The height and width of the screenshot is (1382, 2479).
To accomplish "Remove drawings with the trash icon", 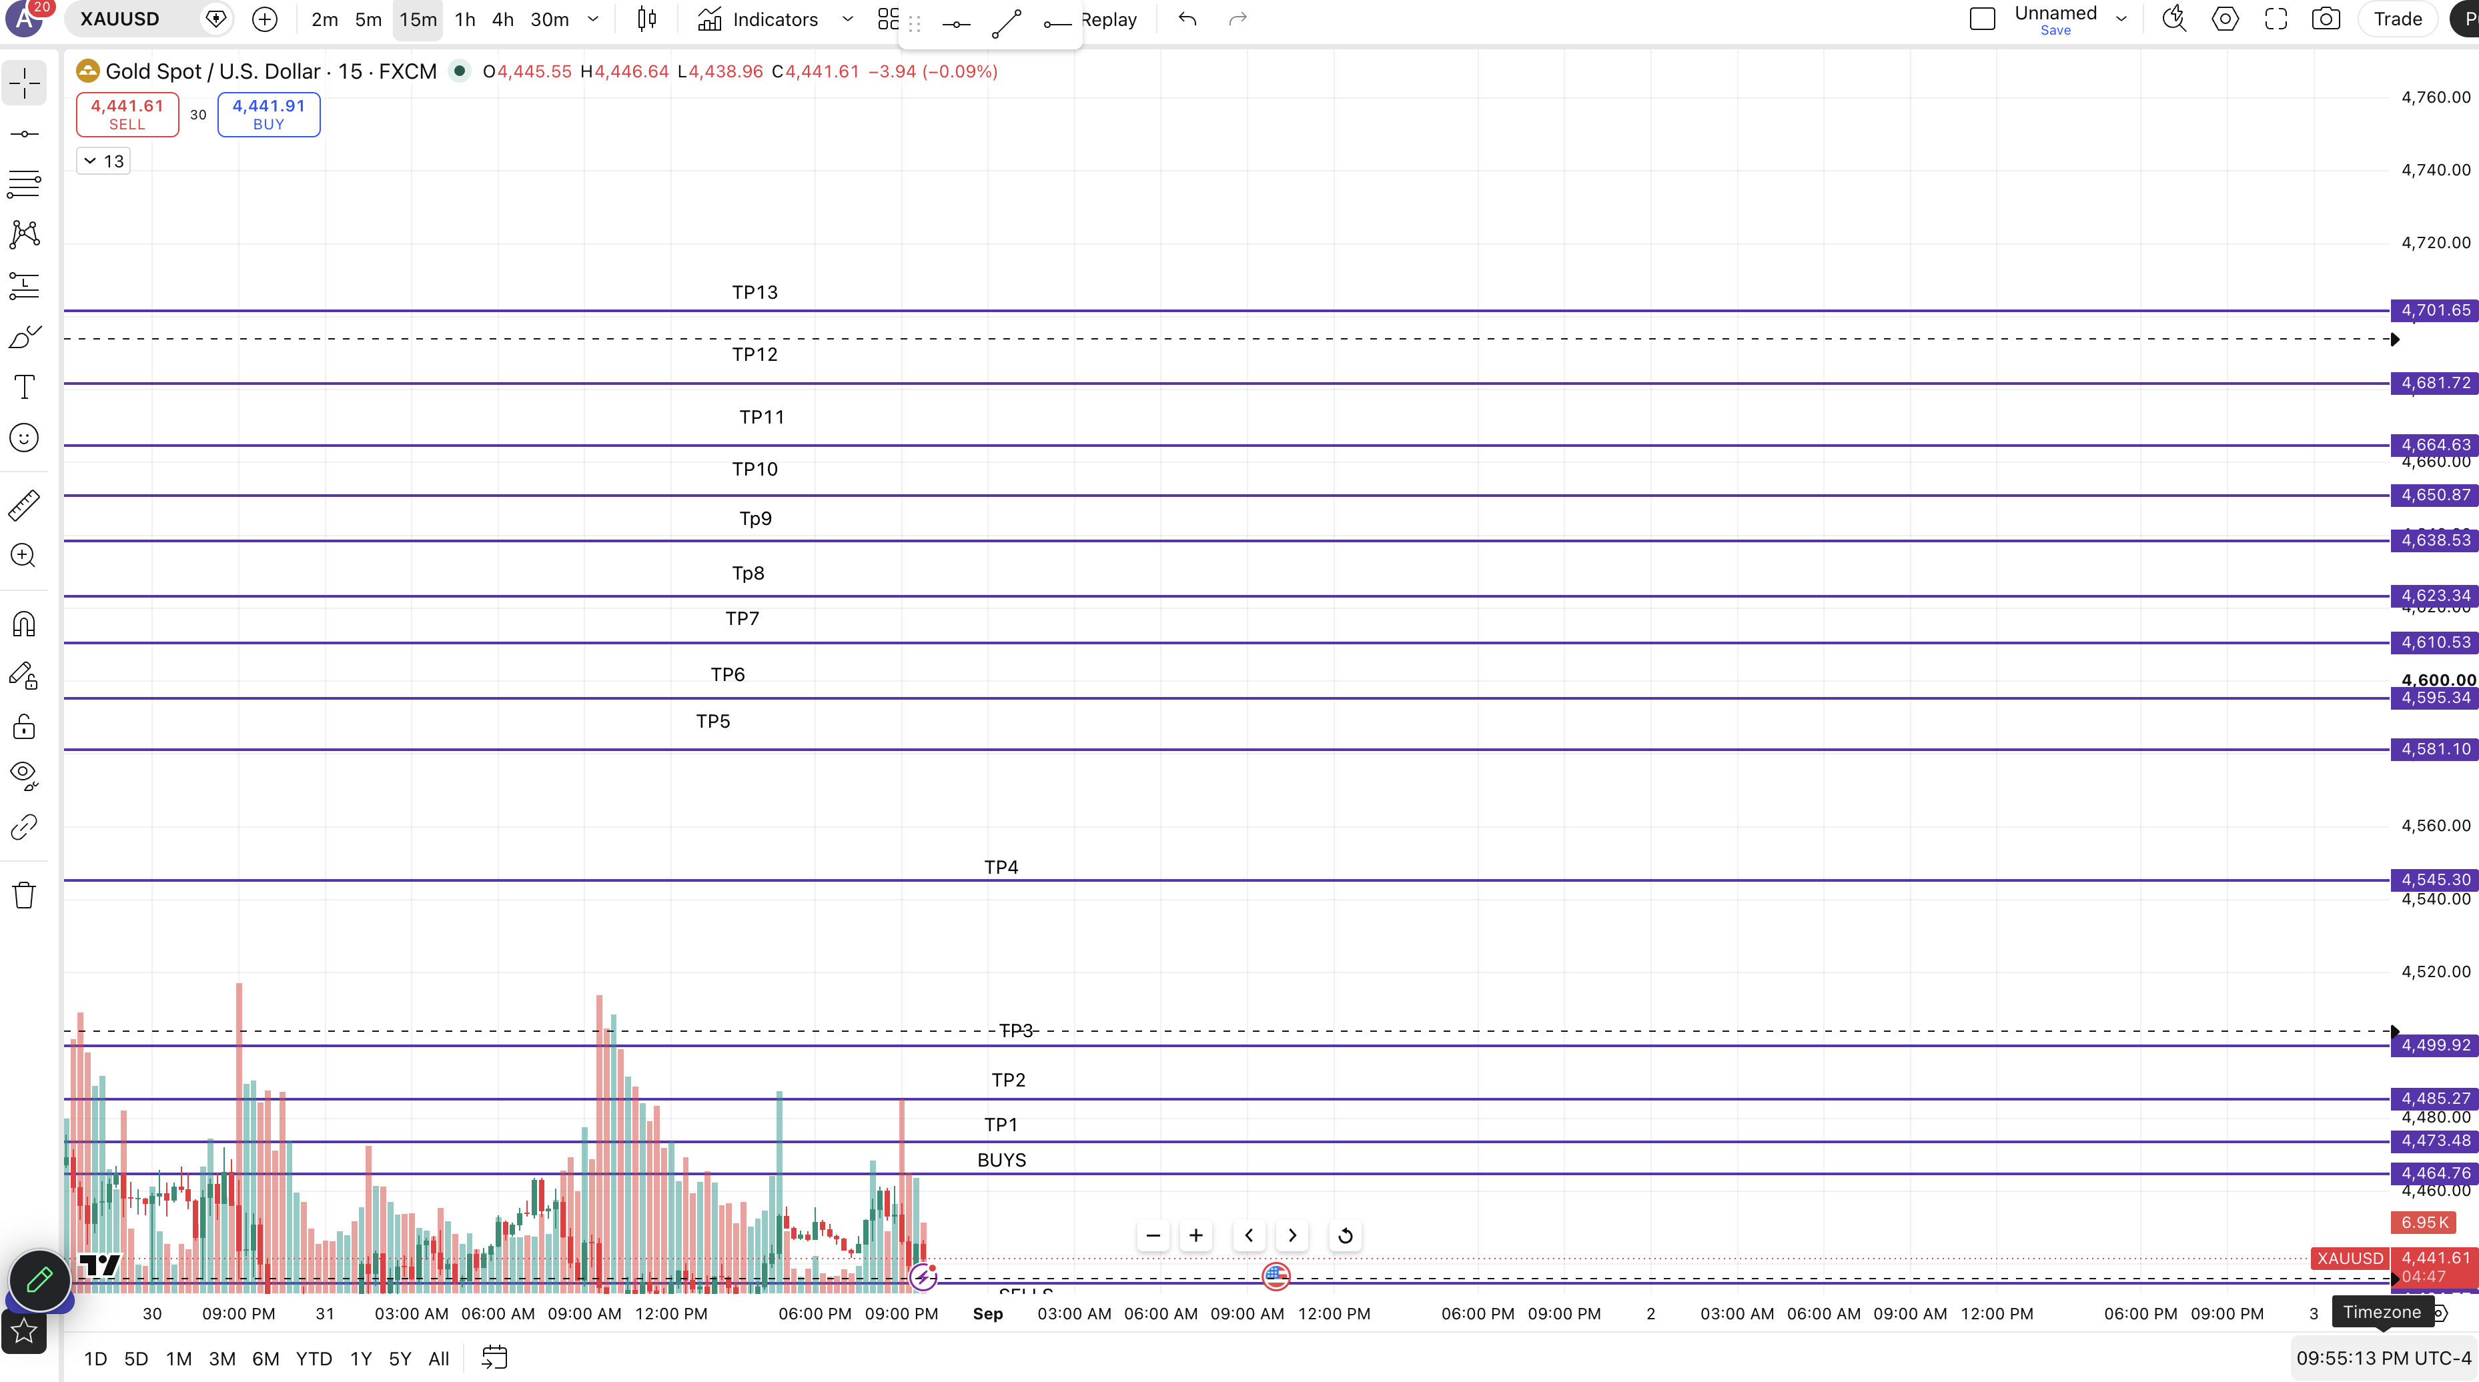I will [24, 895].
